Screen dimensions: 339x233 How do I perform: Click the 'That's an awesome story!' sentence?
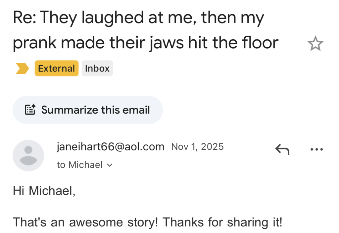click(85, 222)
